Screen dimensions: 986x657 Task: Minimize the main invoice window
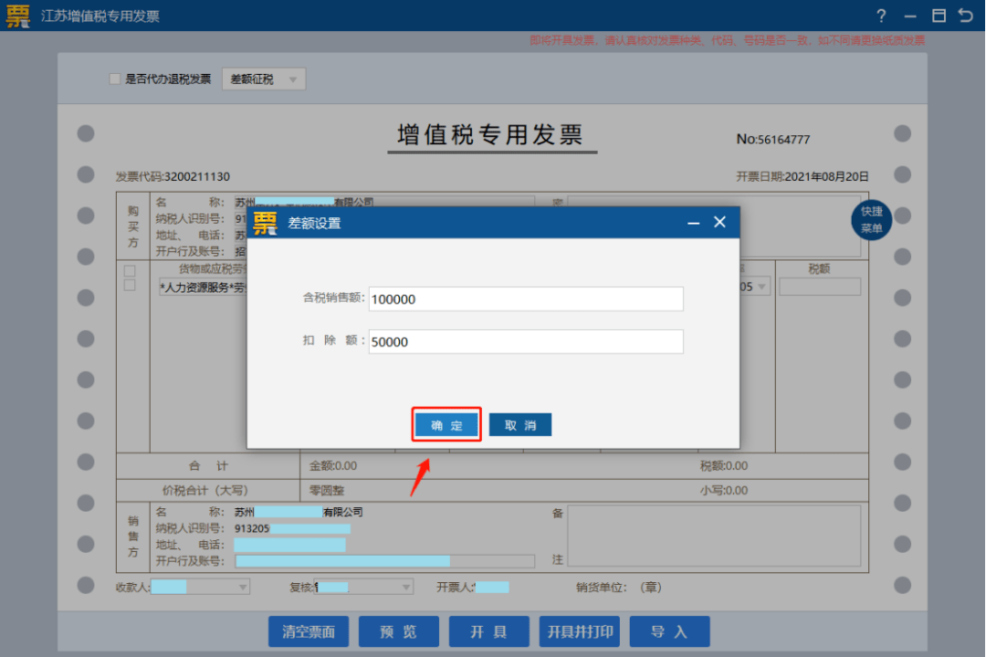pyautogui.click(x=910, y=16)
